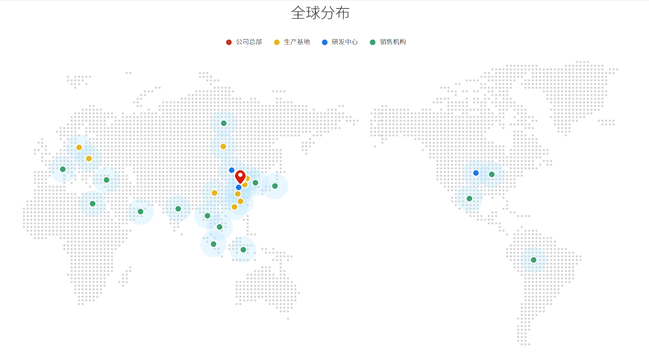The width and height of the screenshot is (649, 352).
Task: Toggle the 销售机构 legend item
Action: point(388,42)
